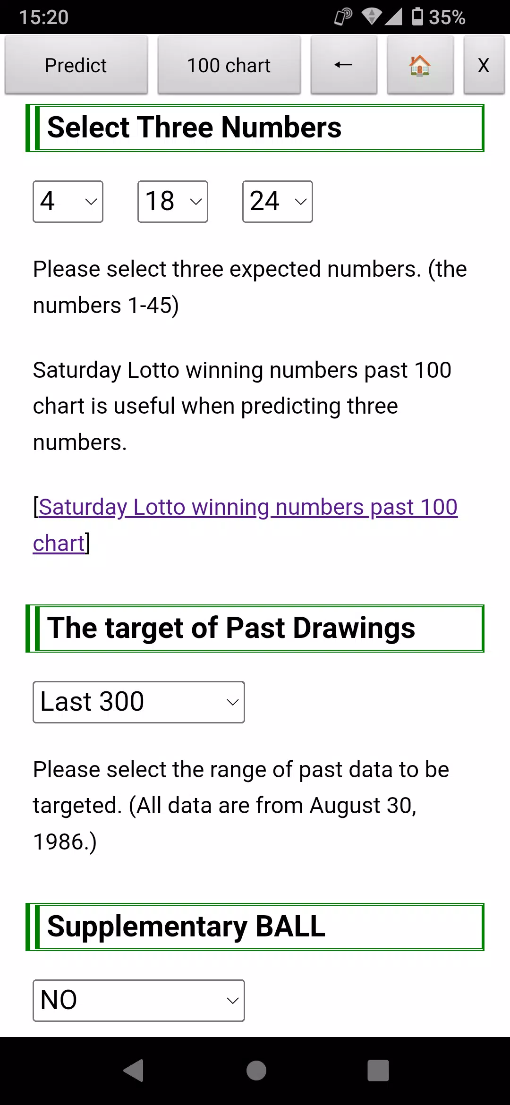Screen dimensions: 510x1105
Task: Open the first number dropdown showing 4
Action: [x=68, y=202]
